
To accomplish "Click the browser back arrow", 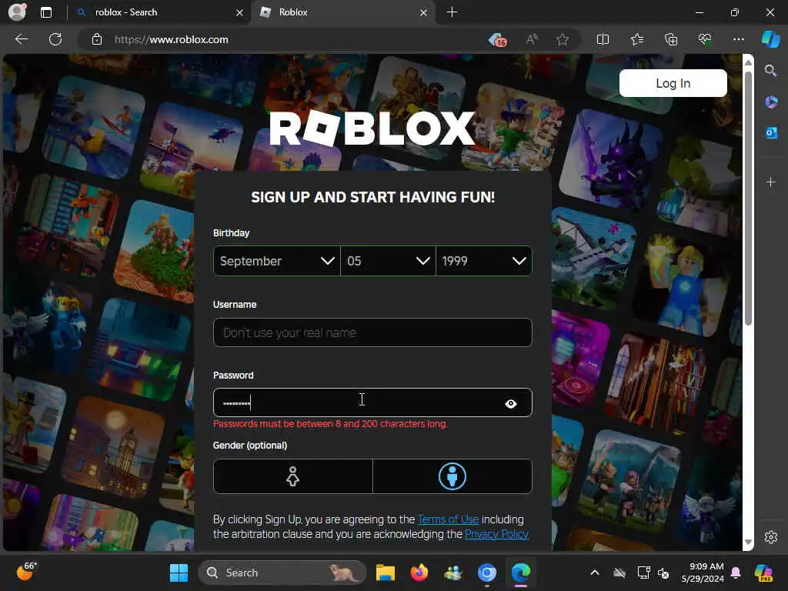I will point(21,39).
